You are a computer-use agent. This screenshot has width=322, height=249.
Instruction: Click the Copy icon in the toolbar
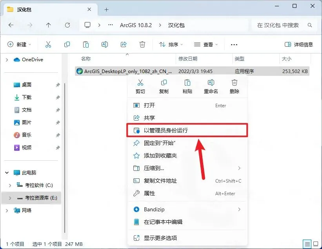[67, 44]
